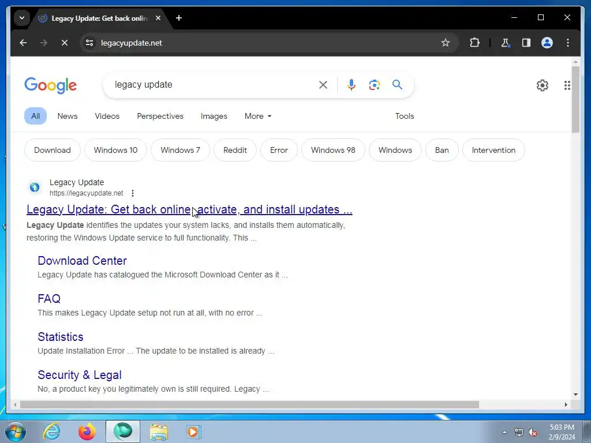Screen dimensions: 591x443
Task: Click the https://legacyupdate.net URL text
Action: (87, 193)
